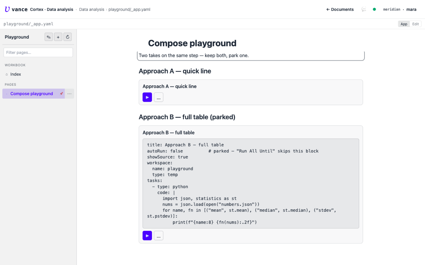The width and height of the screenshot is (425, 265).
Task: Run the Approach A quick line block
Action: [x=147, y=97]
